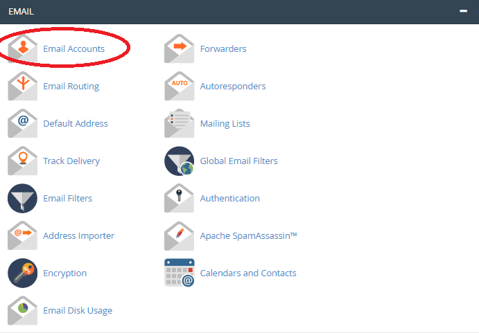Open the Email Filters link
The height and width of the screenshot is (333, 479).
[x=67, y=199]
